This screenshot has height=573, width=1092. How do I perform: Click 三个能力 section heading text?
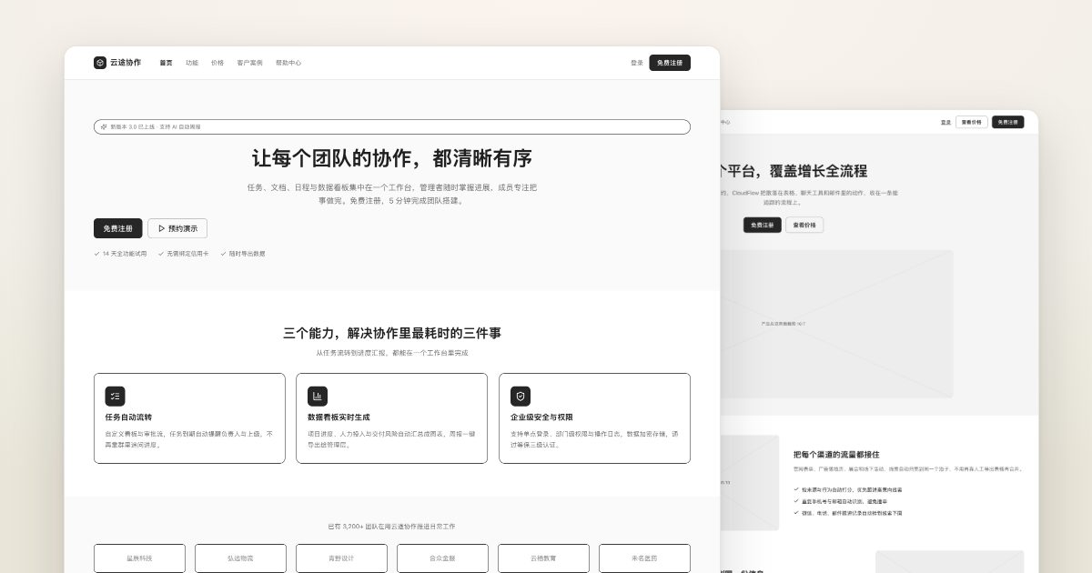[x=392, y=333]
